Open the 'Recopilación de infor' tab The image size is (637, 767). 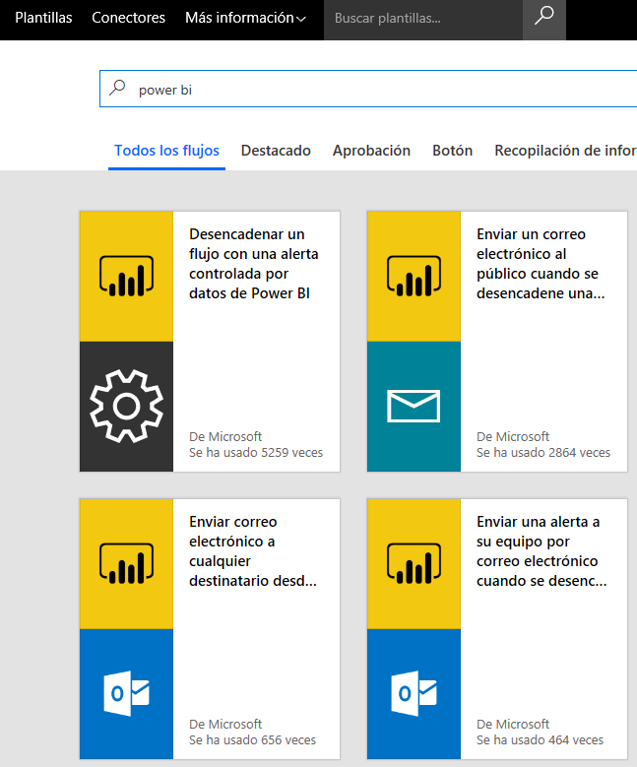[x=565, y=151]
